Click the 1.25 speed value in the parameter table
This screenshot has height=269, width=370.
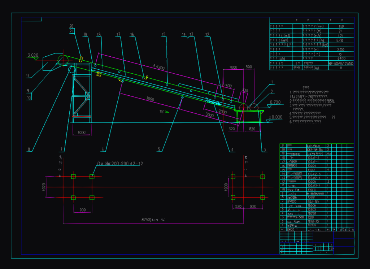(x=340, y=36)
